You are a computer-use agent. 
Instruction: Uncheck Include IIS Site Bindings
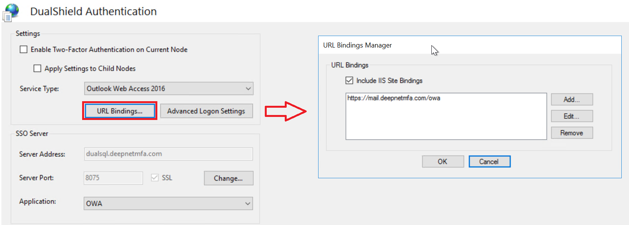(349, 80)
